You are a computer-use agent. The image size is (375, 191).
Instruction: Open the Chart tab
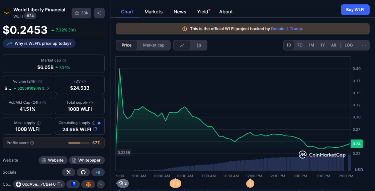pyautogui.click(x=127, y=12)
